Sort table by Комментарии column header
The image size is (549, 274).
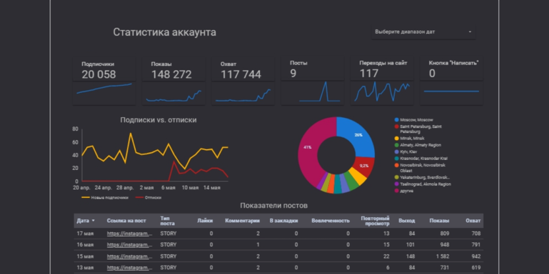point(242,221)
